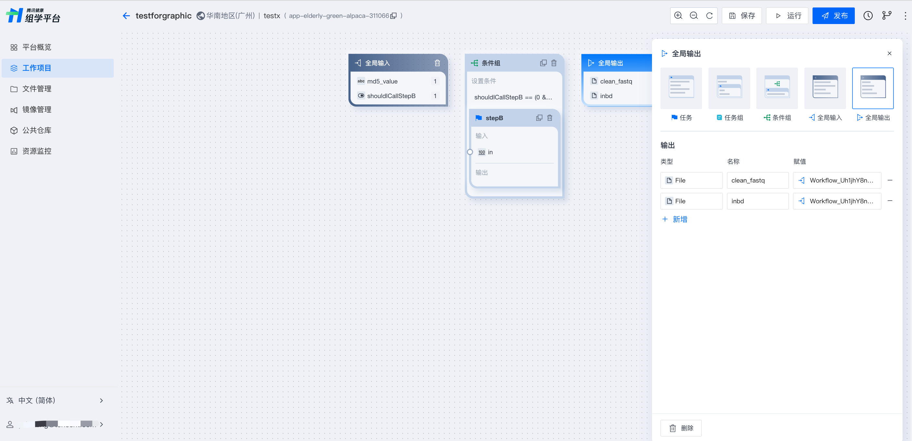Duplicate the stepB task node
The height and width of the screenshot is (441, 912).
tap(539, 118)
